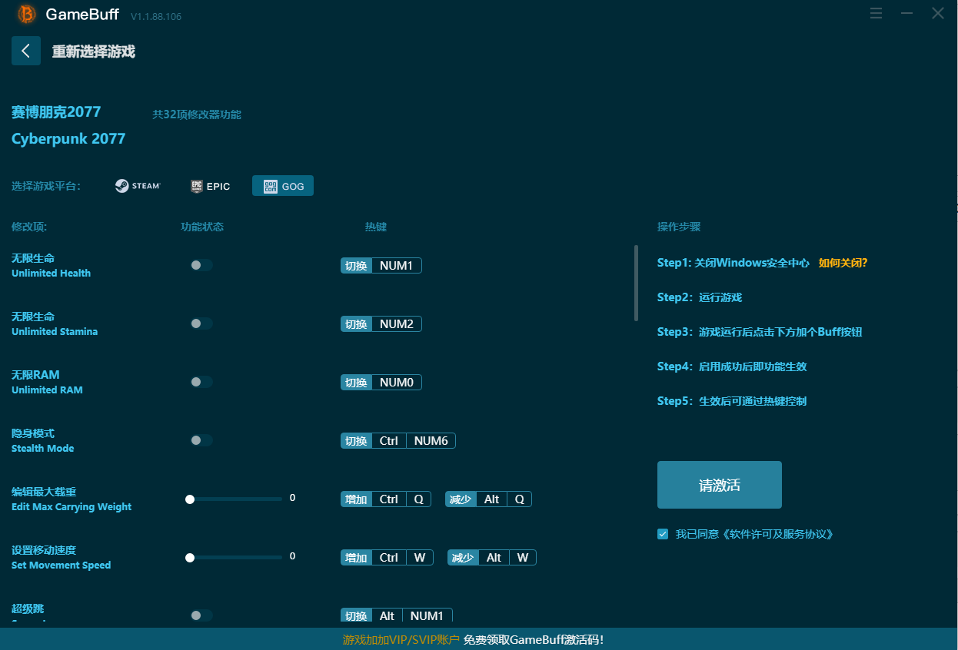Click the Step1 关闭Windows安全中心 text
The image size is (958, 650).
tap(733, 263)
